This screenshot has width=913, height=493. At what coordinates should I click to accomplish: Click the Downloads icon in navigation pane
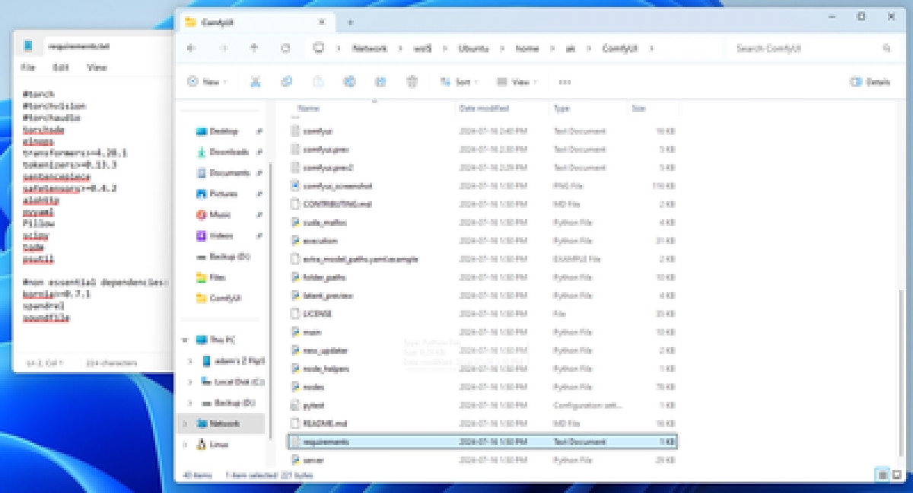(202, 152)
